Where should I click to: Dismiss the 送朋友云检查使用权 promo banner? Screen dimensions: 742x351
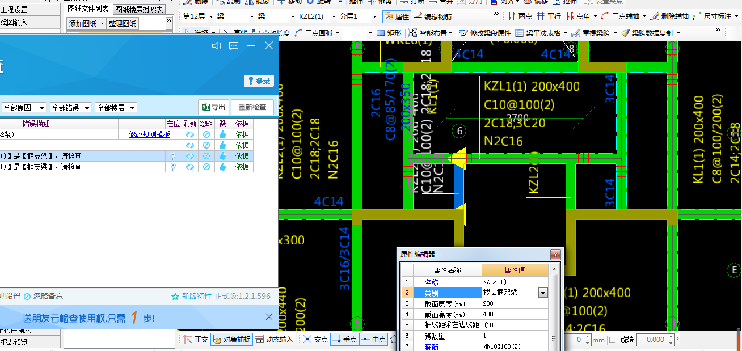(x=269, y=317)
